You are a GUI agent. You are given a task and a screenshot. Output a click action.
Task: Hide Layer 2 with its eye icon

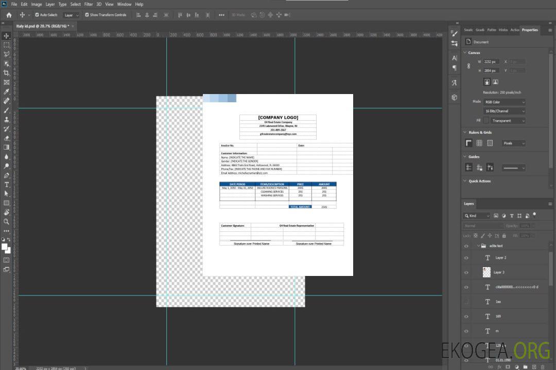(466, 258)
